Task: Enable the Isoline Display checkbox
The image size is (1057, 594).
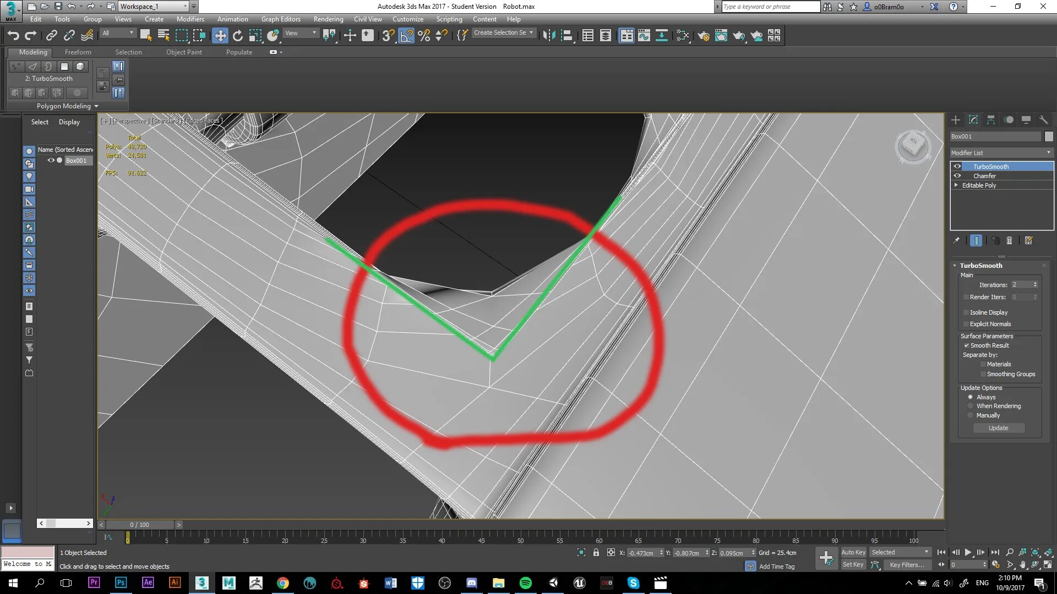Action: coord(966,312)
